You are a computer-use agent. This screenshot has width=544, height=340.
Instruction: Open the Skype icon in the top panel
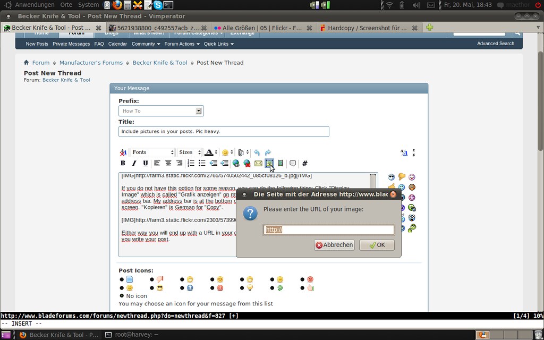click(x=158, y=5)
